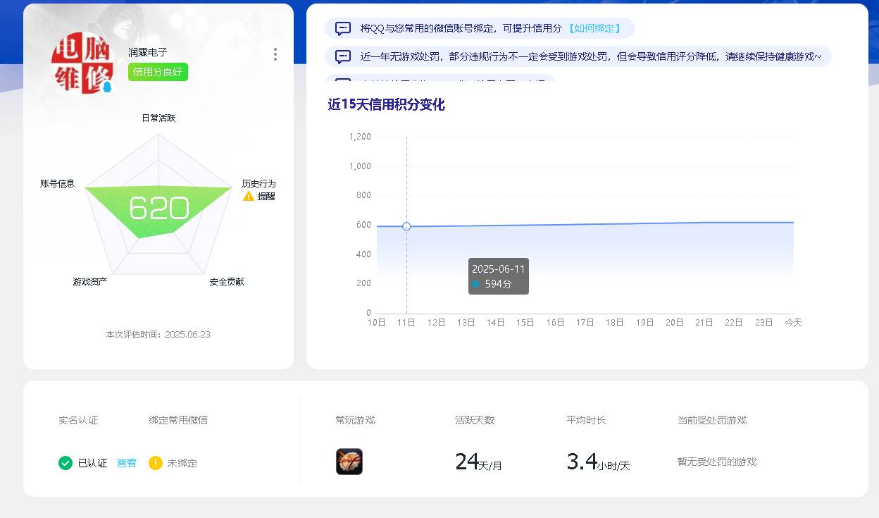
Task: Click the radar chart 日常活跃 vertex label
Action: click(x=158, y=118)
